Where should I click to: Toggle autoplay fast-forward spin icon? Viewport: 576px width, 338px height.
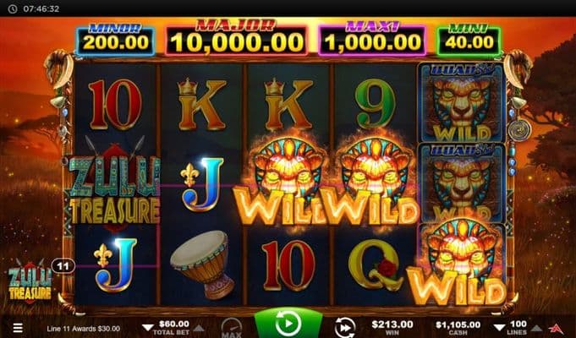point(345,328)
